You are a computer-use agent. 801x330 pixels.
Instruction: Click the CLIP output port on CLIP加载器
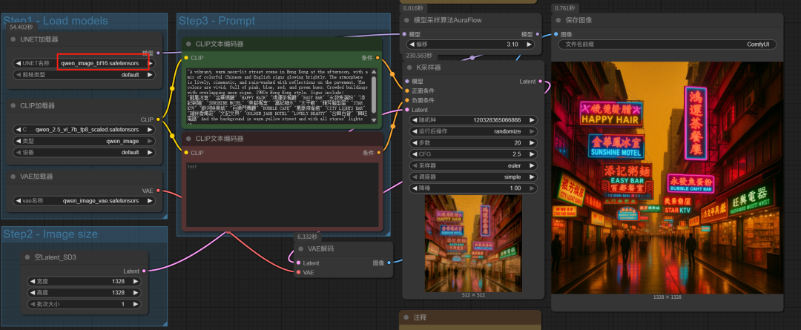(159, 119)
